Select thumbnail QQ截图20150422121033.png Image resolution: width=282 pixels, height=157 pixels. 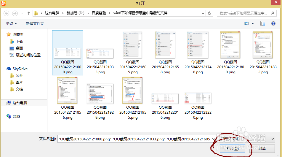100,53
